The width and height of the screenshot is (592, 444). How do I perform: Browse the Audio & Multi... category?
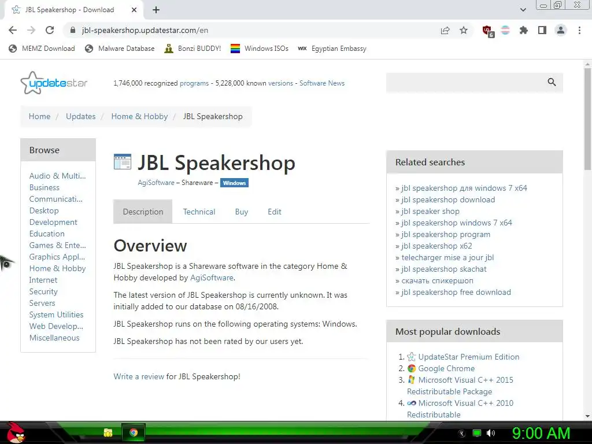pos(57,176)
